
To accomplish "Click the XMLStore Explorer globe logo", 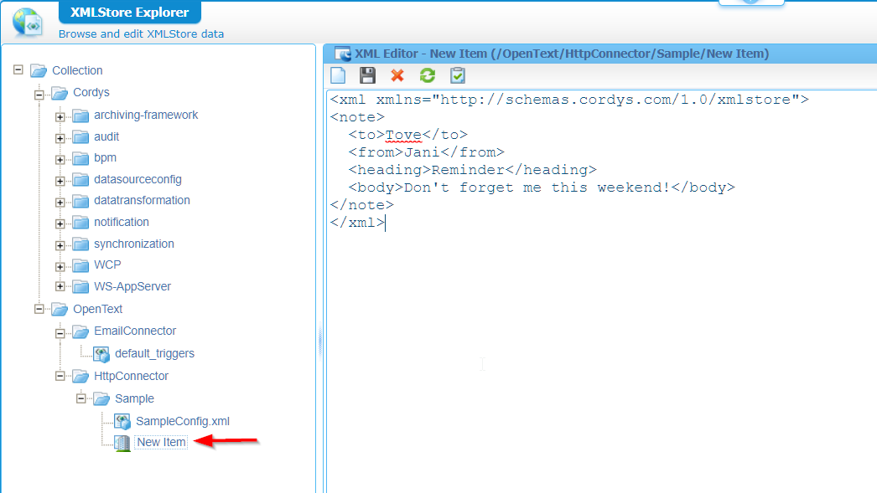I will point(28,23).
